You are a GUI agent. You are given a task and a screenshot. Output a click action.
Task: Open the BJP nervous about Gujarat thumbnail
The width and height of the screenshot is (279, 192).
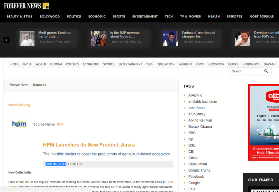pyautogui.click(x=99, y=38)
